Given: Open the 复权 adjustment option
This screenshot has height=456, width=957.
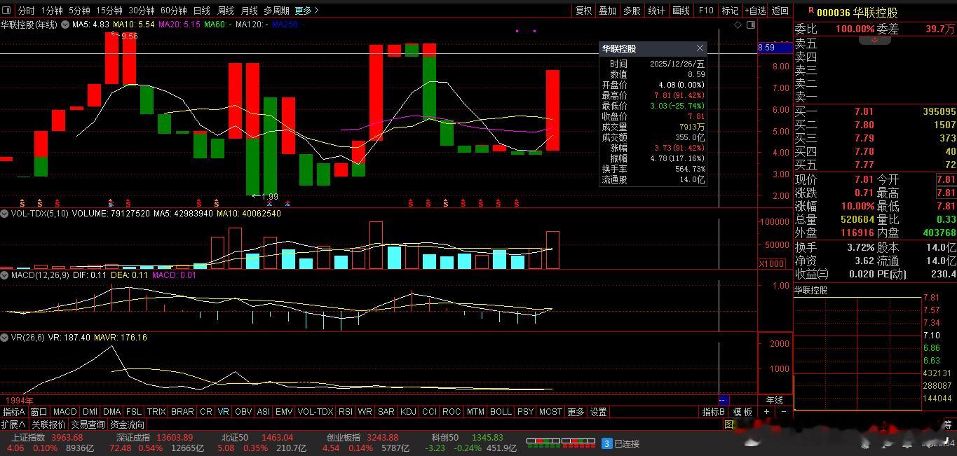Looking at the screenshot, I should click(583, 11).
